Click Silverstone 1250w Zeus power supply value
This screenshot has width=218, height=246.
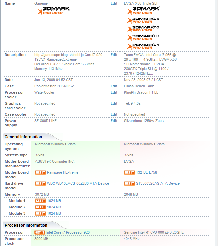pyautogui.click(x=144, y=121)
